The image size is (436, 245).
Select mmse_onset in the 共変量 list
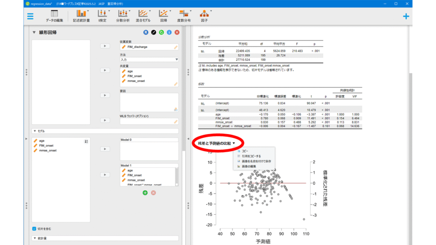click(x=136, y=81)
